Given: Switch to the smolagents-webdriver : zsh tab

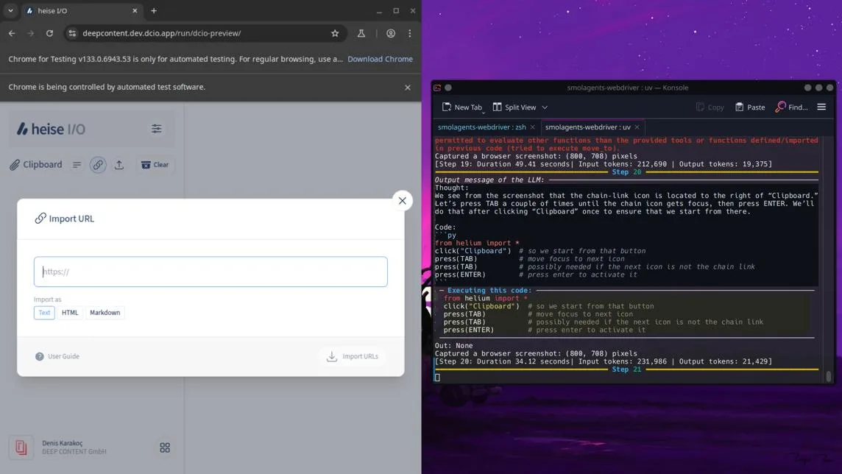Looking at the screenshot, I should [482, 127].
